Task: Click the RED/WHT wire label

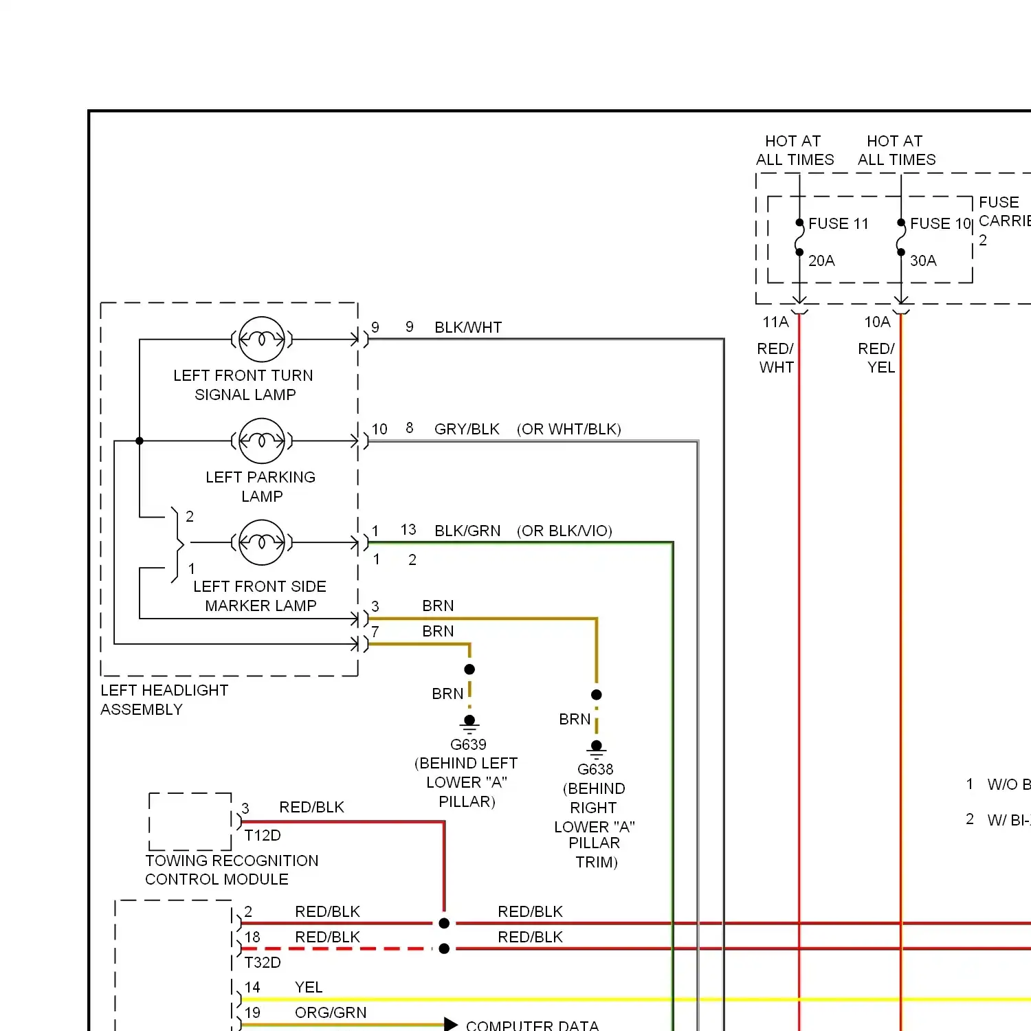Action: coord(775,358)
